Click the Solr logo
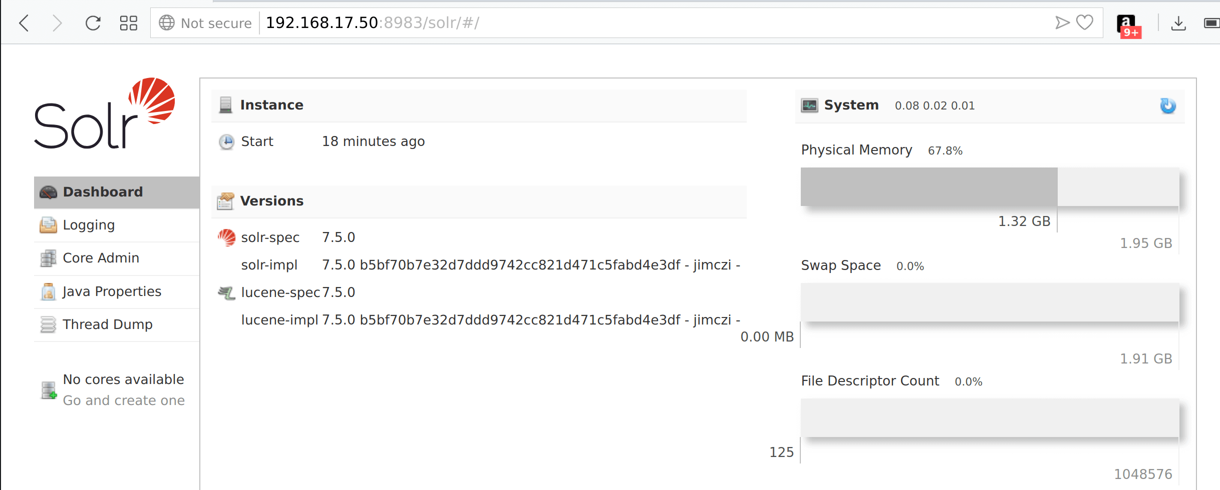 (105, 113)
